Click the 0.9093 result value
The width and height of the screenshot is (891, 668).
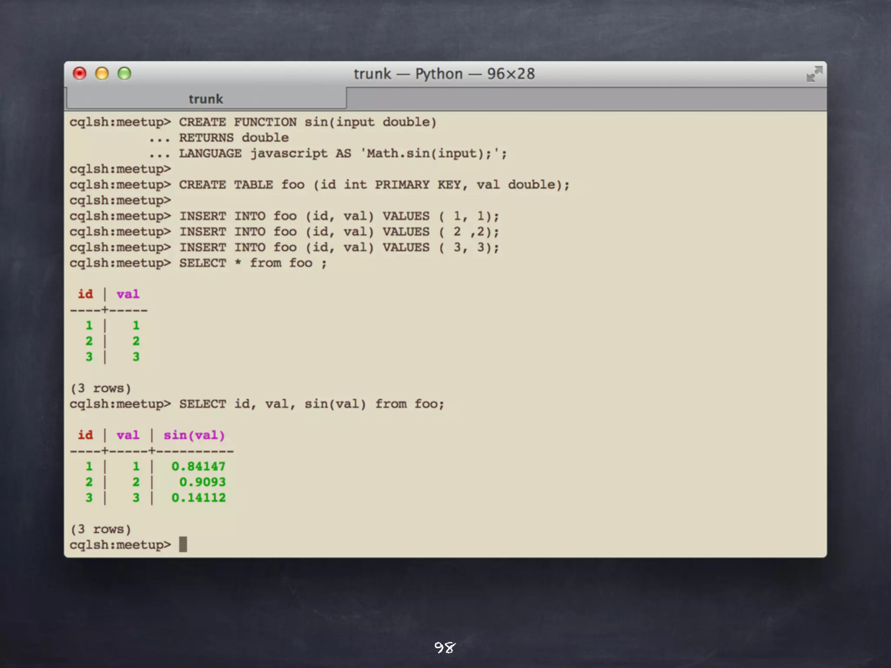pyautogui.click(x=202, y=482)
